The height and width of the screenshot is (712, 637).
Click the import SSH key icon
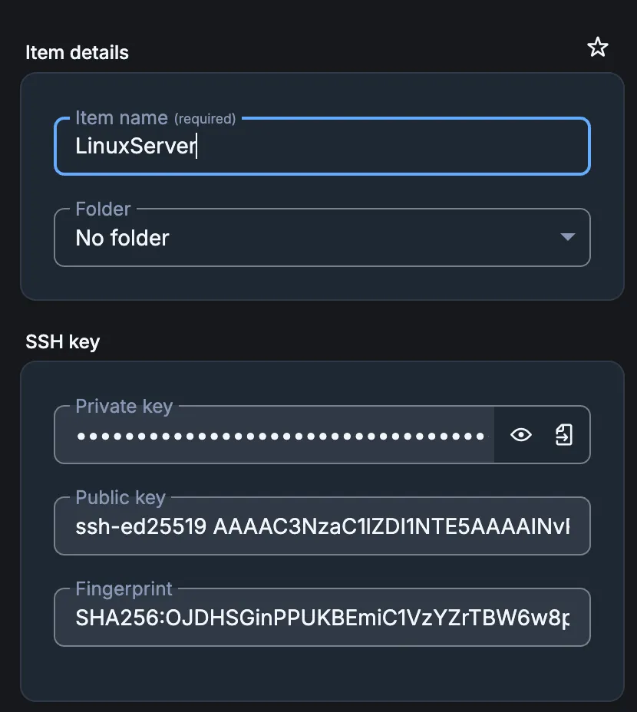[564, 435]
